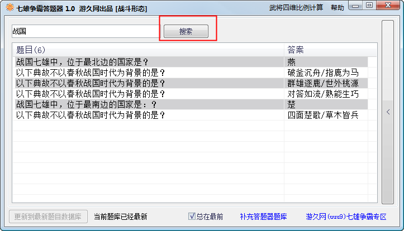Select the row about 最北边的国家

coord(191,62)
